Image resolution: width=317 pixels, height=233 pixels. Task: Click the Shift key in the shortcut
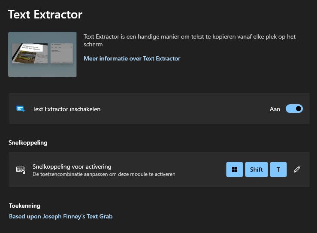coord(257,169)
